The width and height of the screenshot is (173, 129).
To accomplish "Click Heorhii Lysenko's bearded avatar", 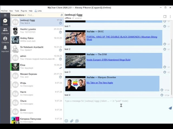I will pyautogui.click(x=15, y=31).
